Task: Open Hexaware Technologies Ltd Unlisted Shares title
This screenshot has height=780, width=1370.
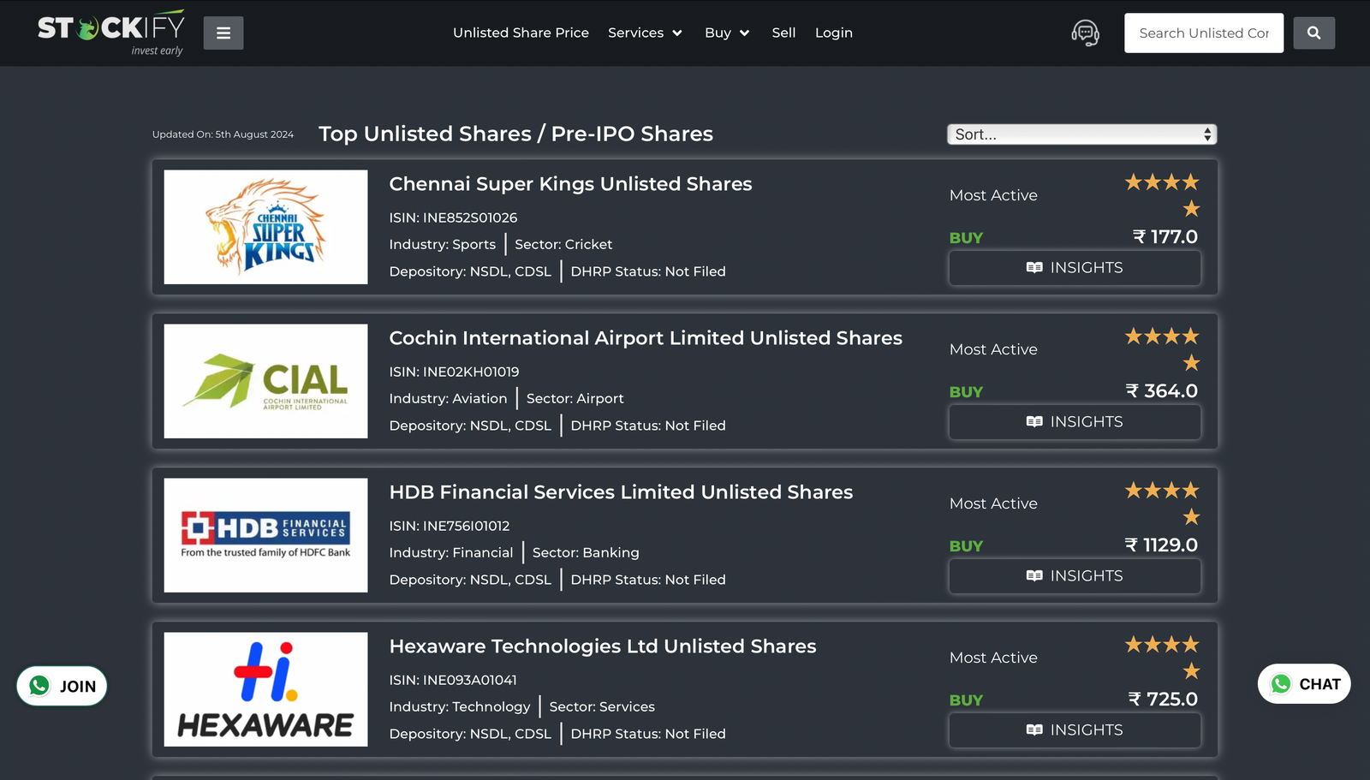Action: tap(603, 646)
